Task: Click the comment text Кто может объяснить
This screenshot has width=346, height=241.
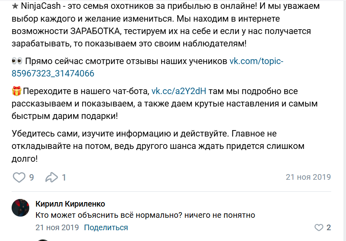Action: coord(145,215)
